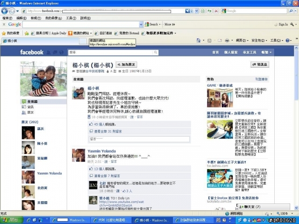Open the 說明(H) menu
The width and height of the screenshot is (299, 224).
[85, 18]
